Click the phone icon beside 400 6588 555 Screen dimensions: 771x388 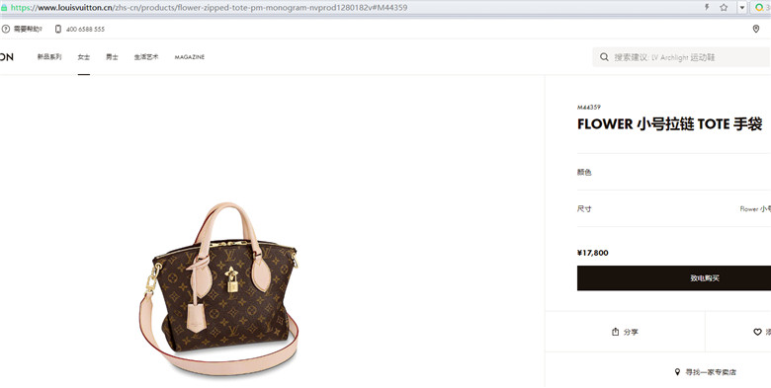point(58,29)
